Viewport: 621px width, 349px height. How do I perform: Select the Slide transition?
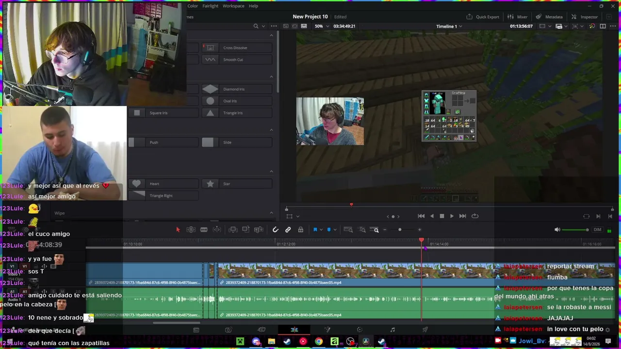pyautogui.click(x=237, y=143)
